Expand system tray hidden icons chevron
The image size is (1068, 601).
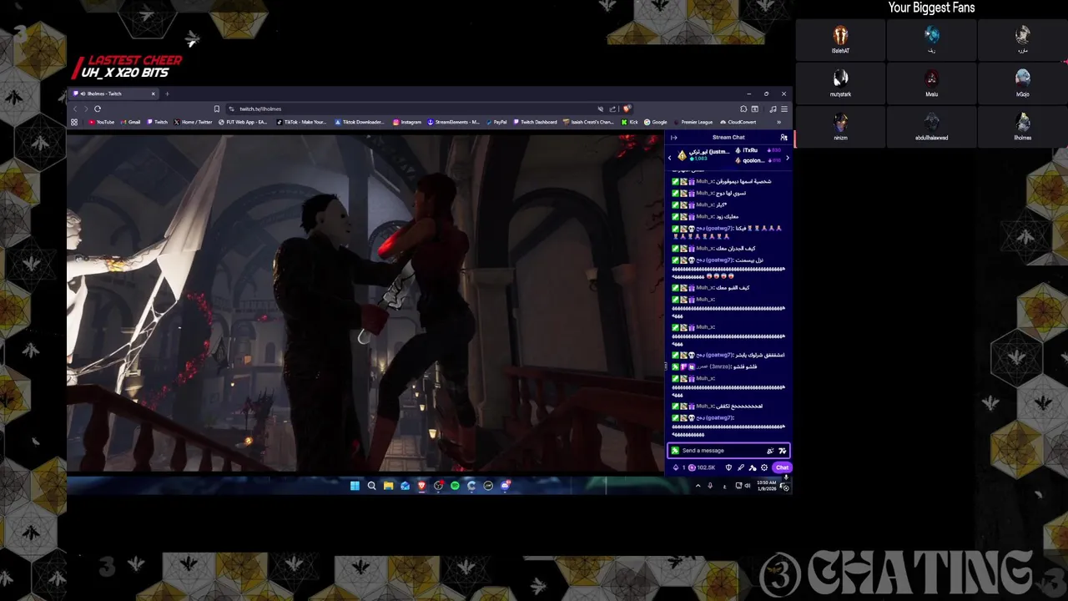coord(698,486)
